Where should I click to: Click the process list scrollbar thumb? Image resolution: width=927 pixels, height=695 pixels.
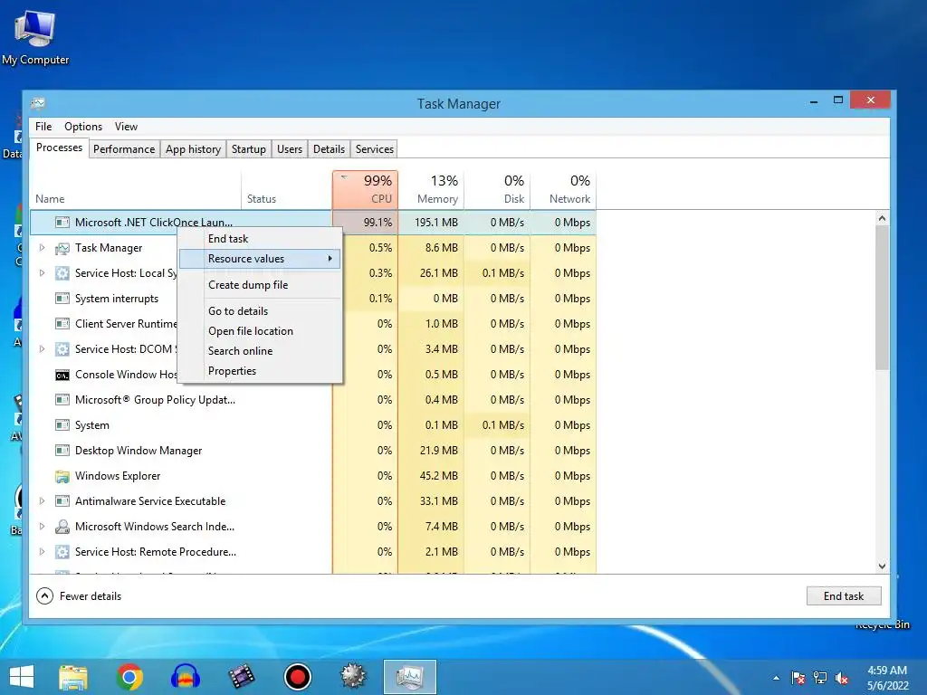(882, 297)
